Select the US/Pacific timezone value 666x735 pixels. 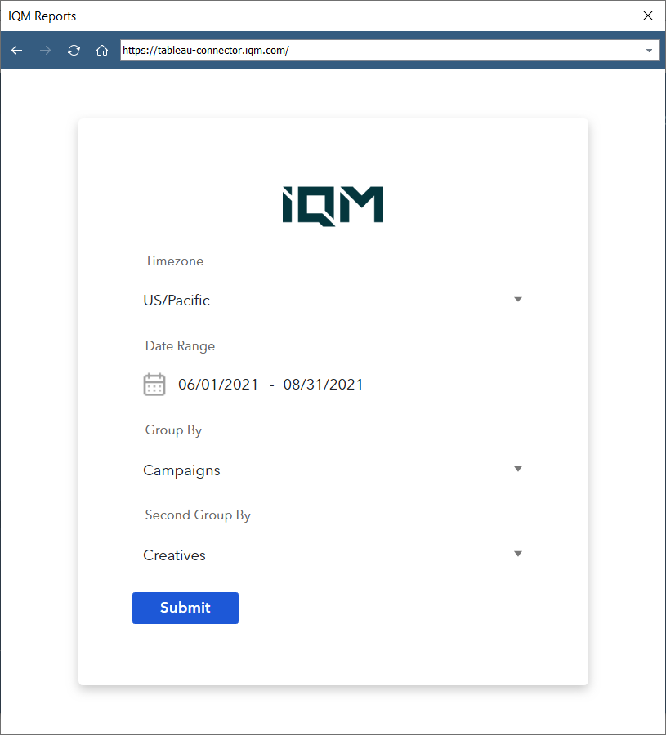click(177, 301)
